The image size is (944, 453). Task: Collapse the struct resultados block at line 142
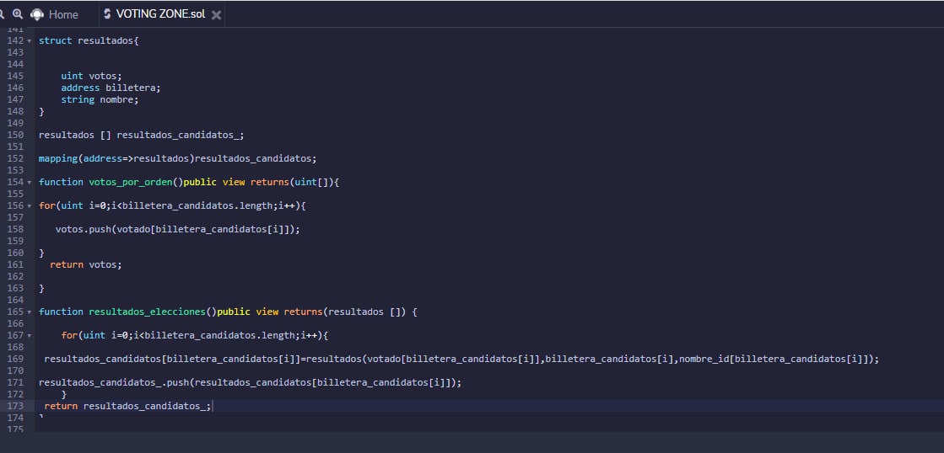(x=29, y=41)
